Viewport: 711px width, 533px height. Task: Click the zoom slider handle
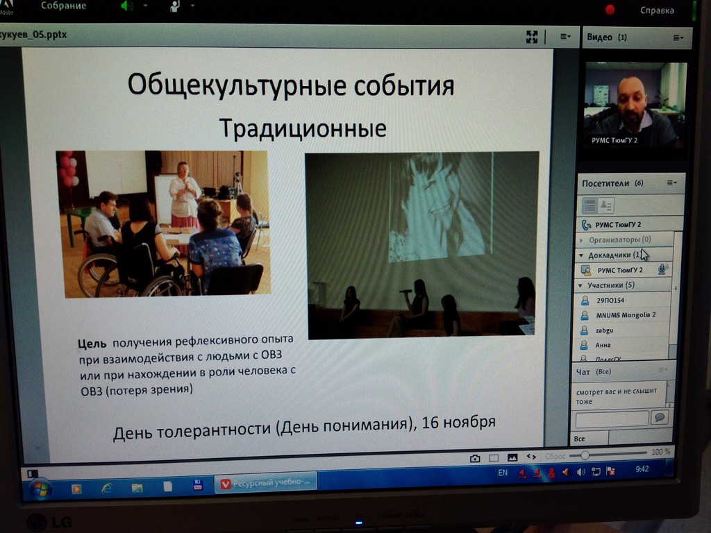click(x=585, y=455)
